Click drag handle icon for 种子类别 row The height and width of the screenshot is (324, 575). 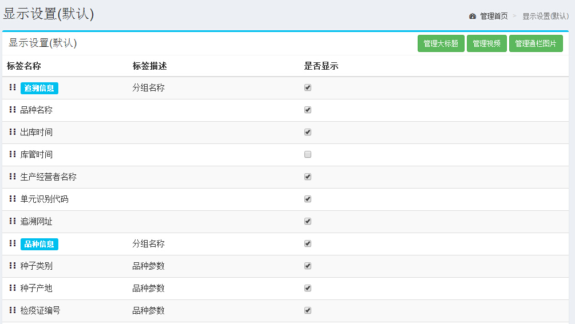coord(13,266)
